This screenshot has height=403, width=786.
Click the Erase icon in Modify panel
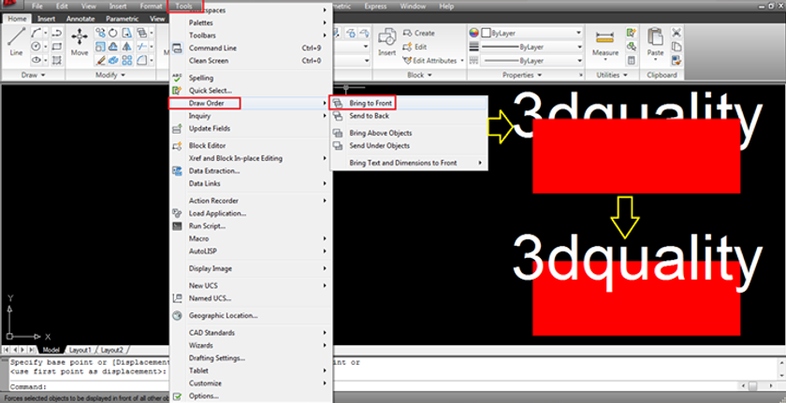click(x=101, y=60)
